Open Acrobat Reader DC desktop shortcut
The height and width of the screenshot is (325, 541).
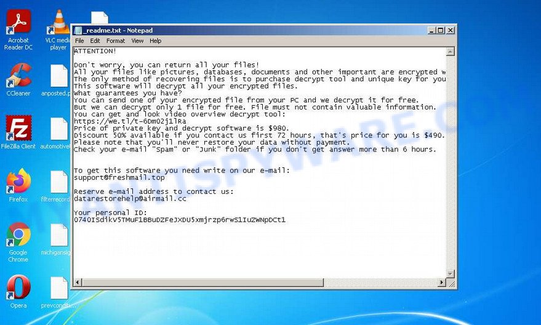click(x=18, y=30)
